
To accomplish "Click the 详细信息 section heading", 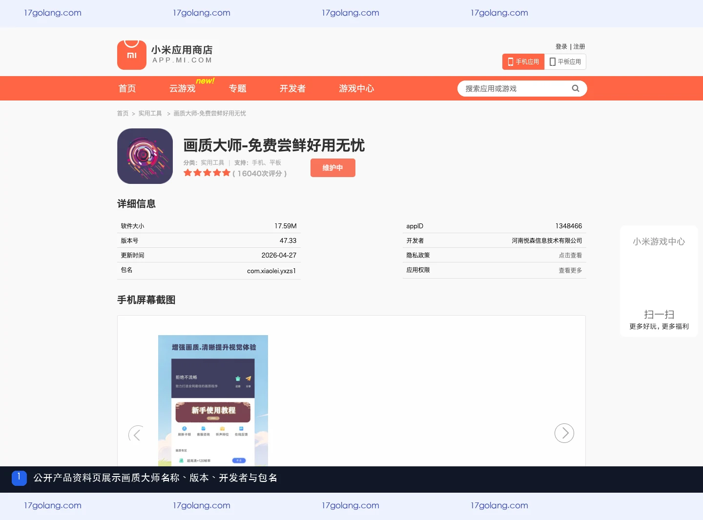I will (x=136, y=204).
